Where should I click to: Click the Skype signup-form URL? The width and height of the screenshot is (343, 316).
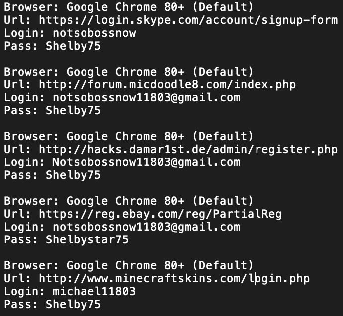[x=188, y=20]
